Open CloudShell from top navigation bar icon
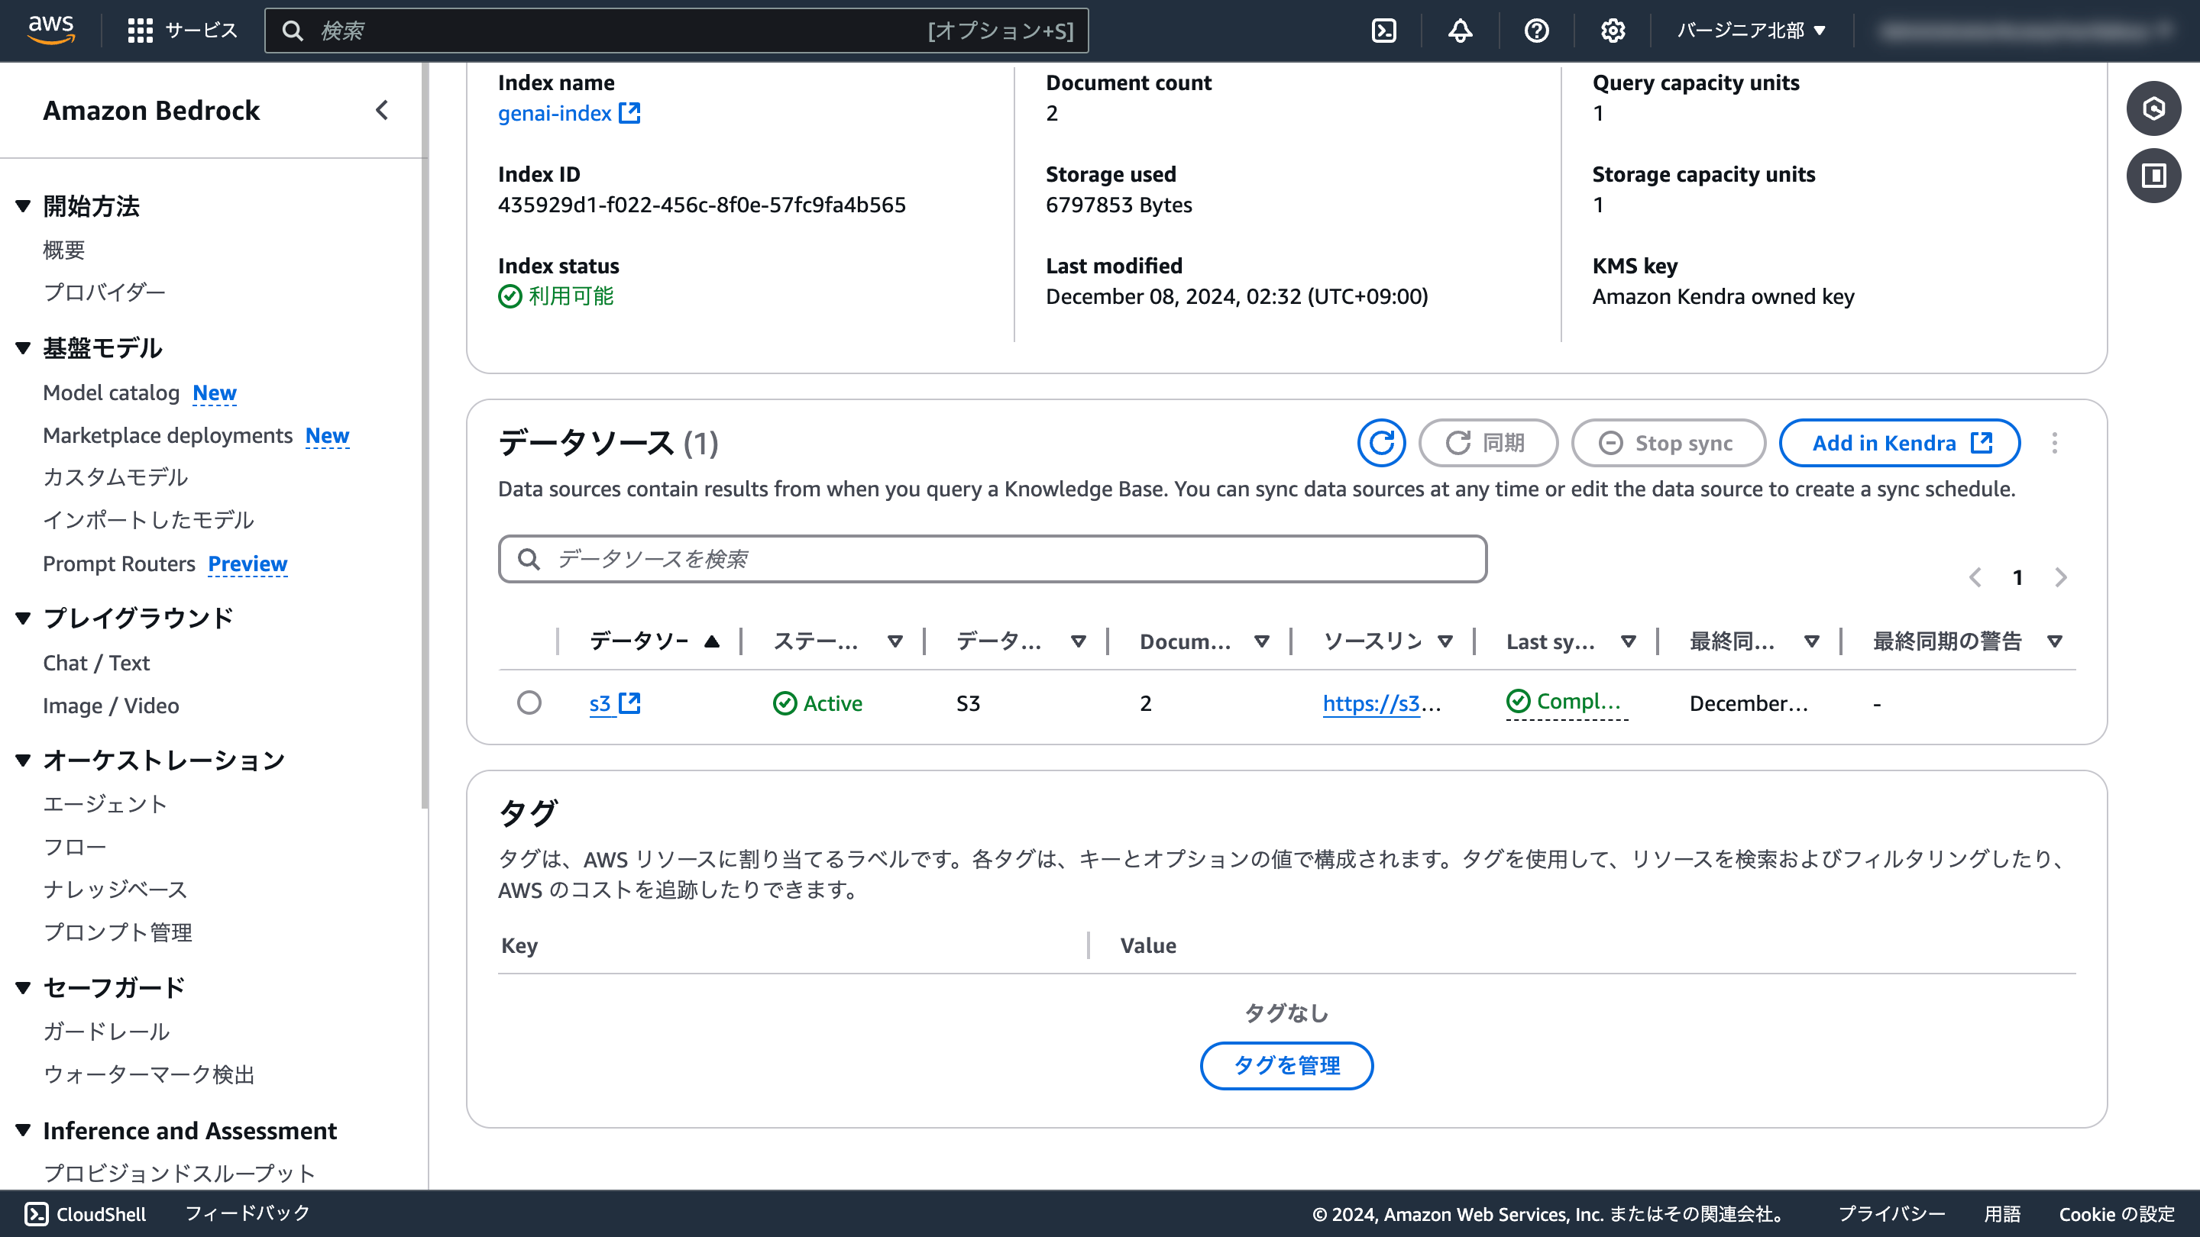2200x1237 pixels. (1383, 31)
